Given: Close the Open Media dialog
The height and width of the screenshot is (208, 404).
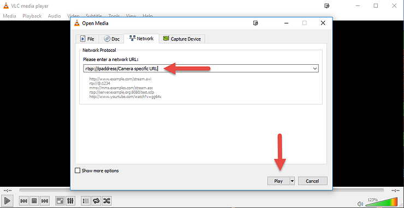Looking at the screenshot, I should [323, 23].
